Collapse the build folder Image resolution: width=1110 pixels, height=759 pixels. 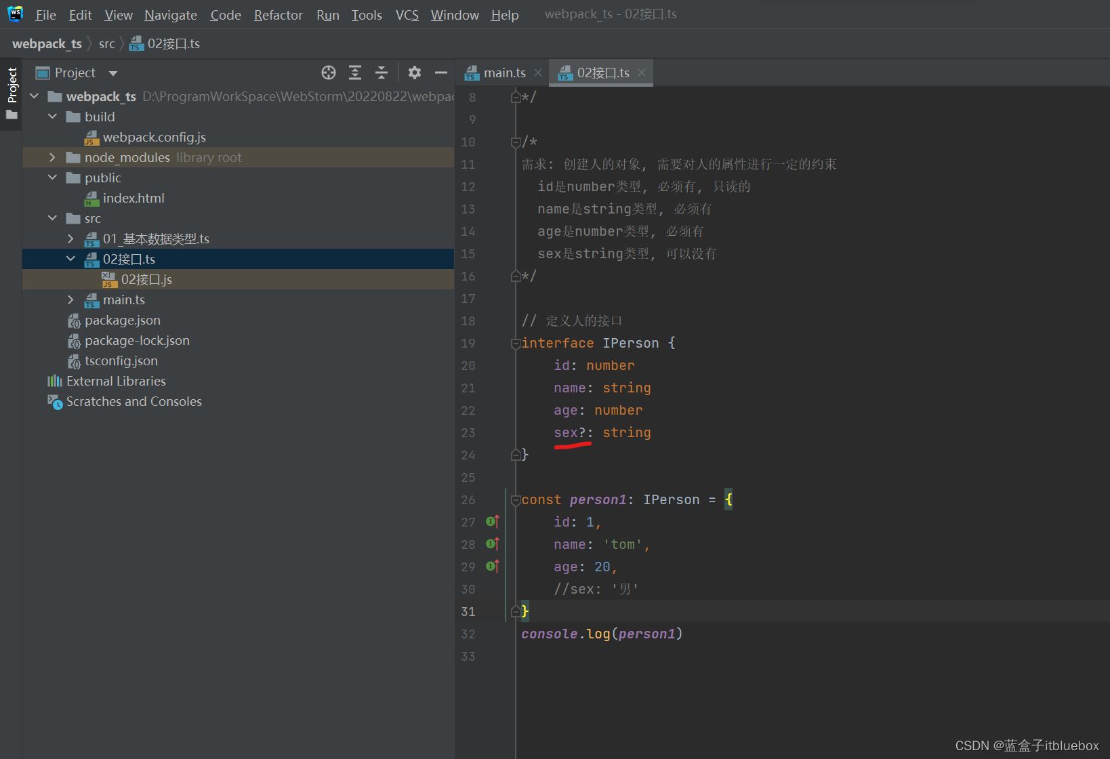(52, 117)
